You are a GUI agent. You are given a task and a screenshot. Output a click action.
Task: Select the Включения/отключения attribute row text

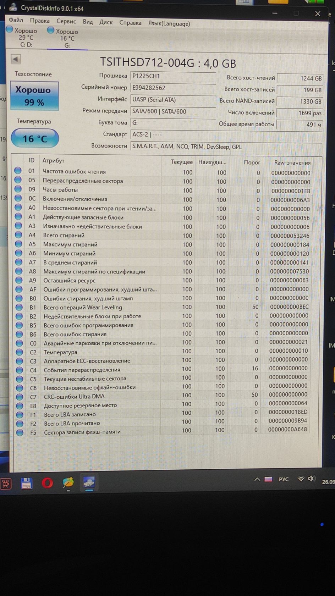75,199
